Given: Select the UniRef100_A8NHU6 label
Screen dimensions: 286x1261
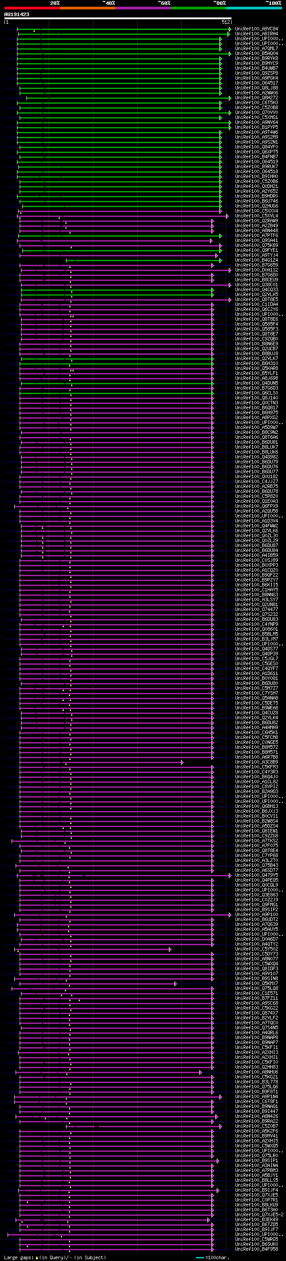Looking at the screenshot, I should coord(257,1071).
